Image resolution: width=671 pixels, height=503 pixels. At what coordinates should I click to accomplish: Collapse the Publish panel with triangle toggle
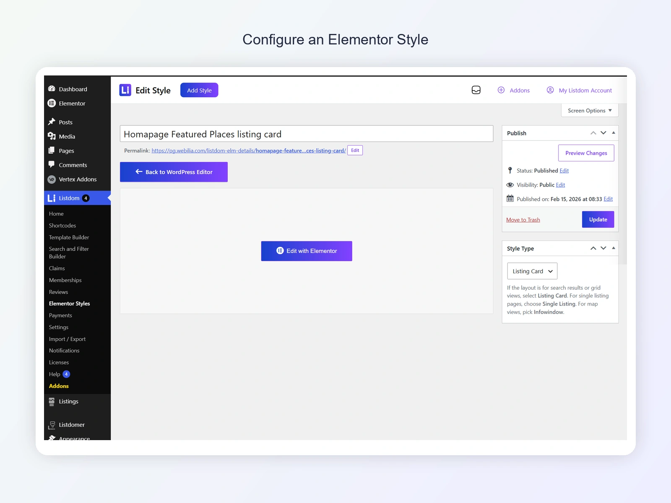pos(614,133)
